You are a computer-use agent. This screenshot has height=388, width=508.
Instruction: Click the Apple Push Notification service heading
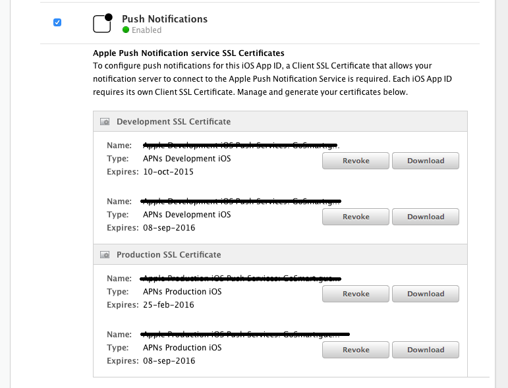click(188, 53)
